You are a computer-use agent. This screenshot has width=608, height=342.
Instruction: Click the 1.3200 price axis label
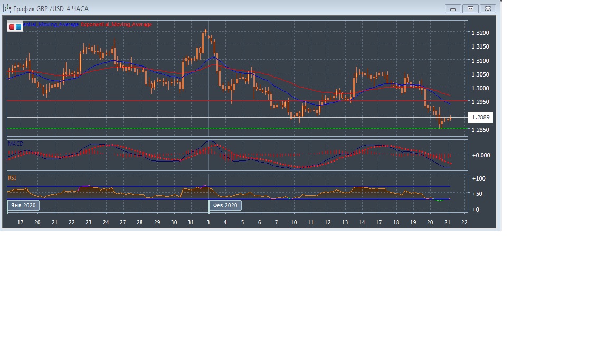(x=480, y=33)
